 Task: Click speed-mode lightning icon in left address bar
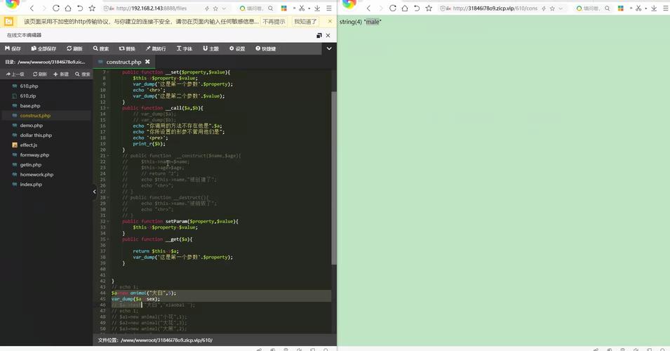pyautogui.click(x=207, y=8)
